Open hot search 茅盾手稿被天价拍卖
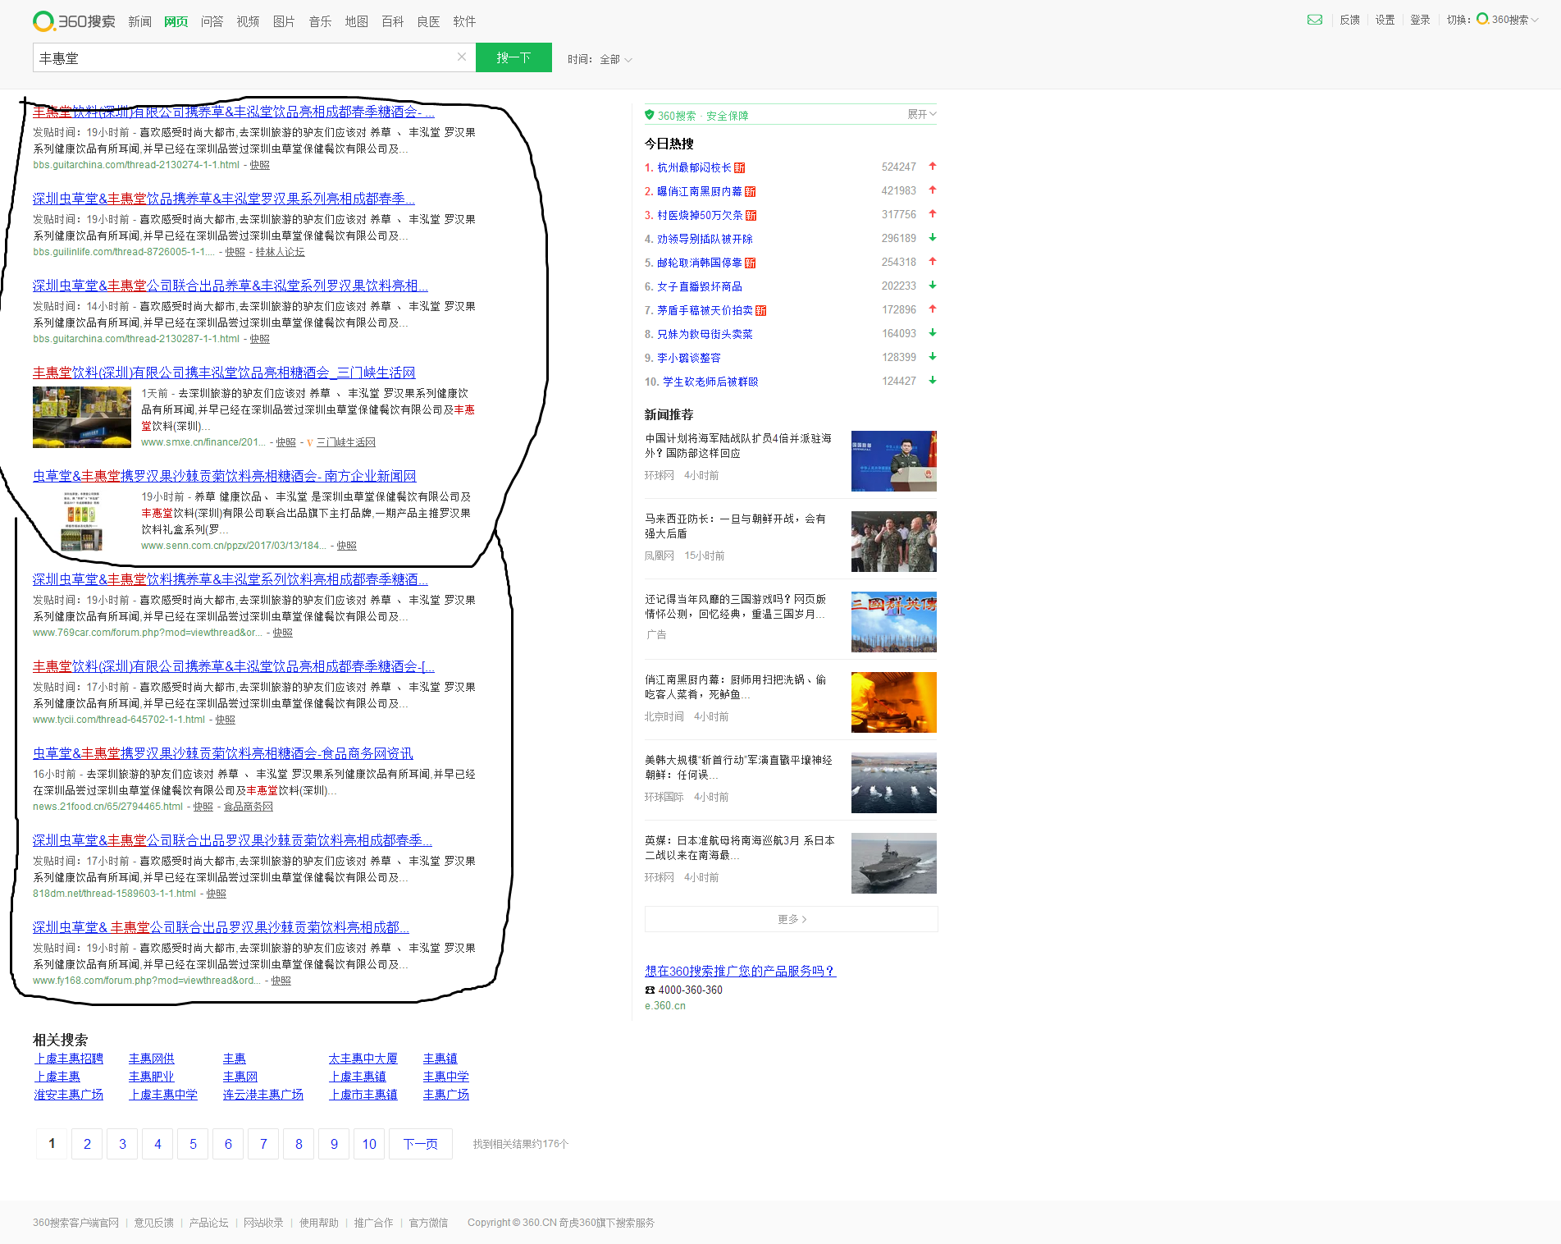1561x1244 pixels. click(x=705, y=310)
